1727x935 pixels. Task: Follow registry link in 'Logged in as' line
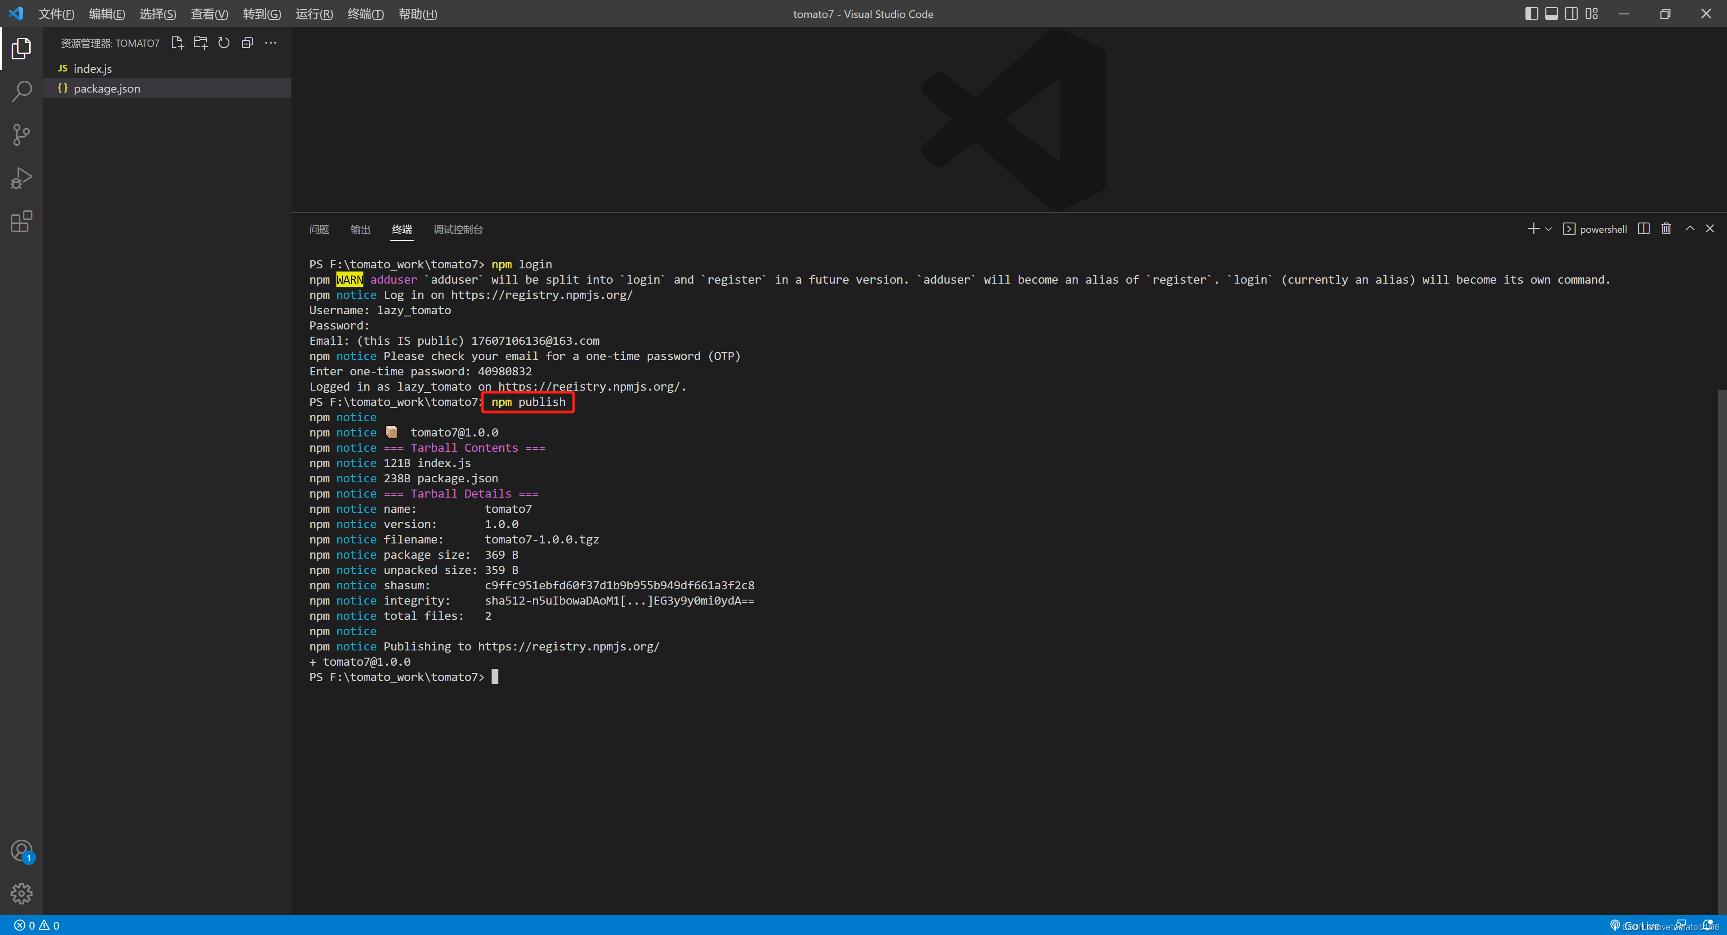589,387
